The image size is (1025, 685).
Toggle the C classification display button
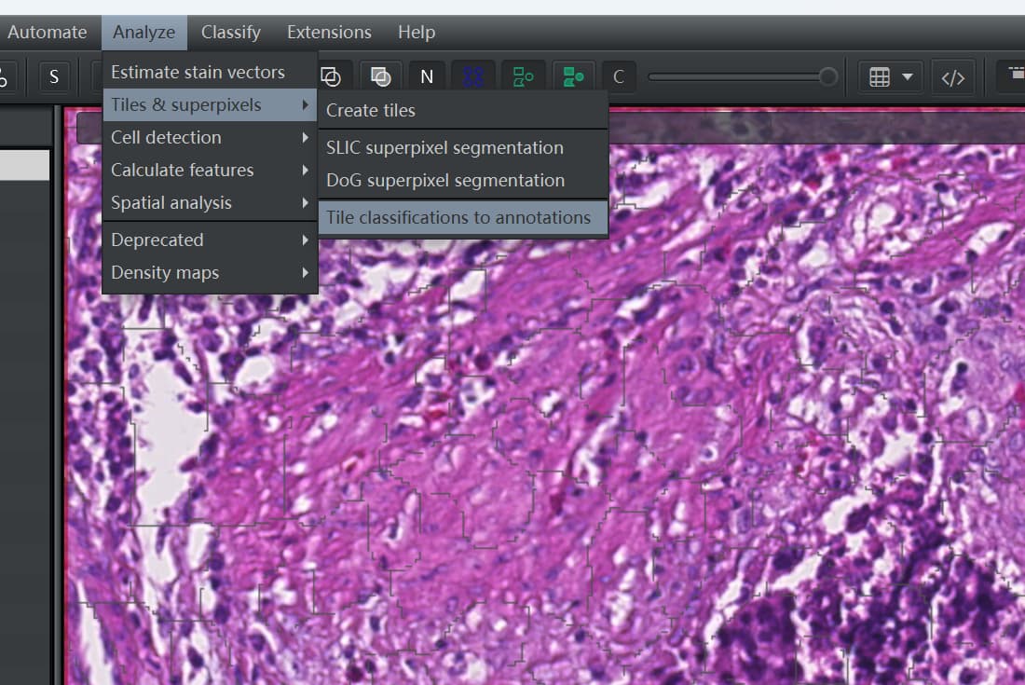pos(619,77)
